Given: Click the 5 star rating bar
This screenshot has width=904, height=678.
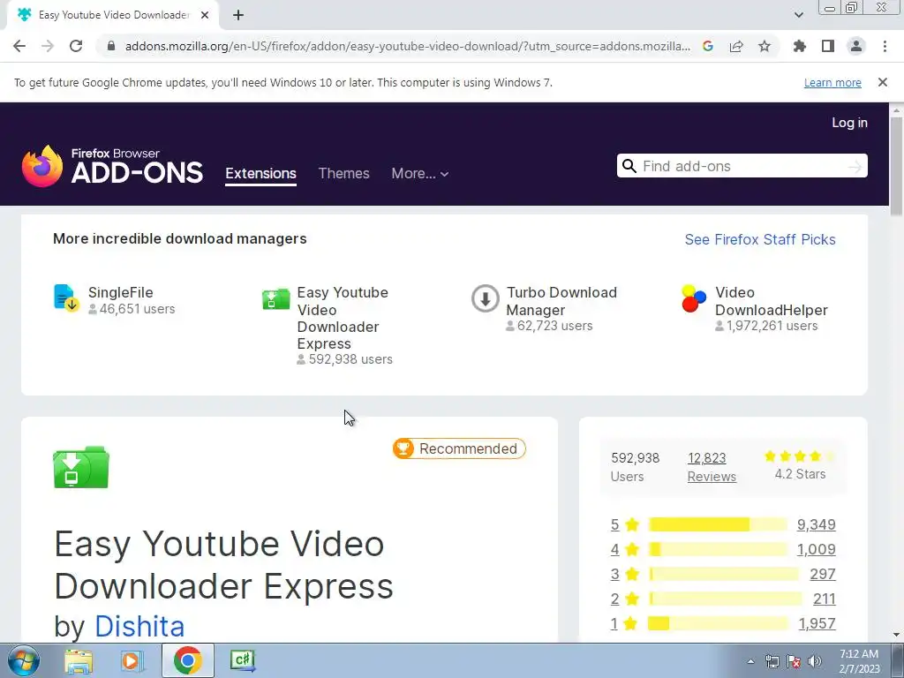Looking at the screenshot, I should pos(718,524).
